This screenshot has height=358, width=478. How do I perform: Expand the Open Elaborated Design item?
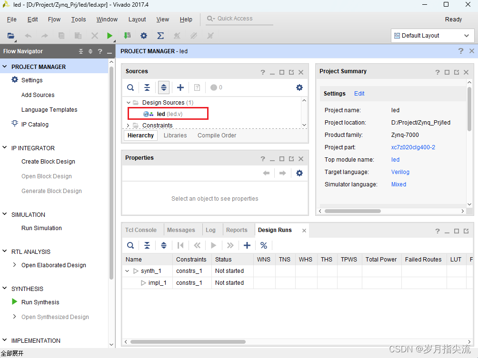[x=14, y=265]
